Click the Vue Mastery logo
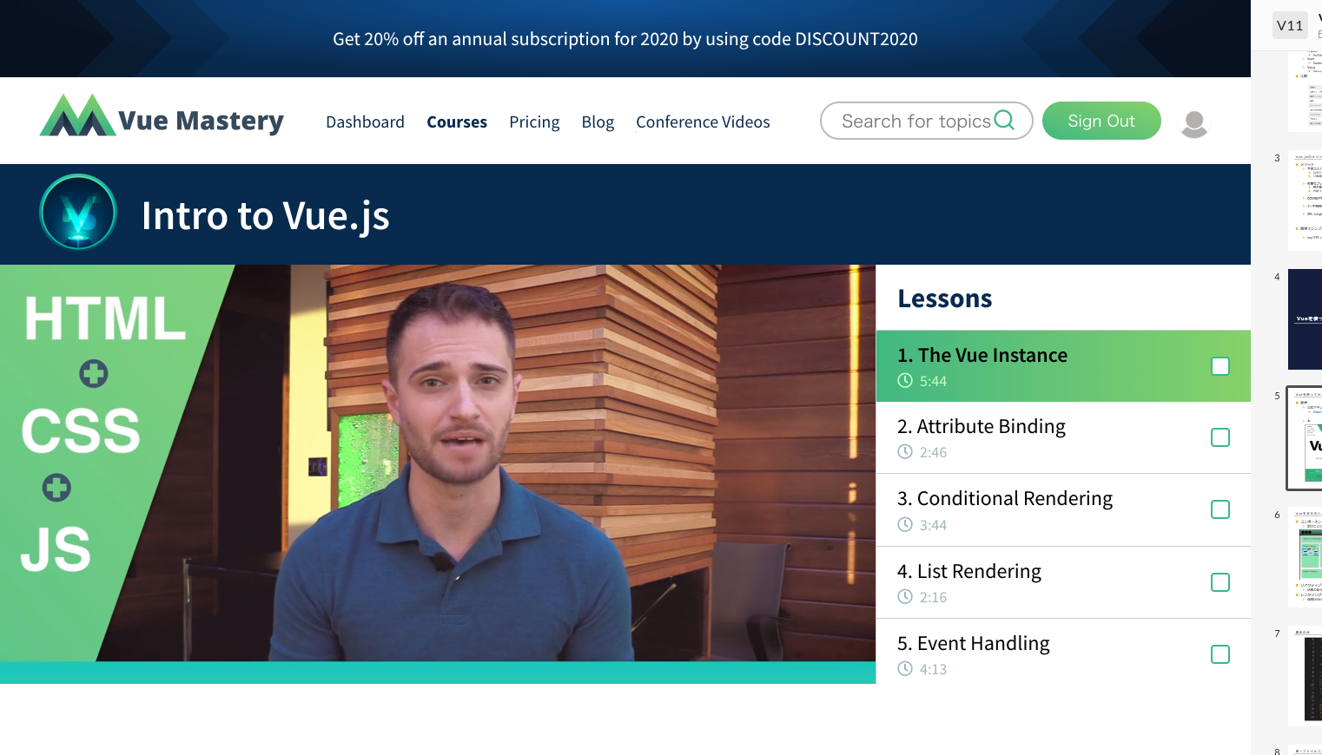This screenshot has height=755, width=1322. click(x=162, y=115)
